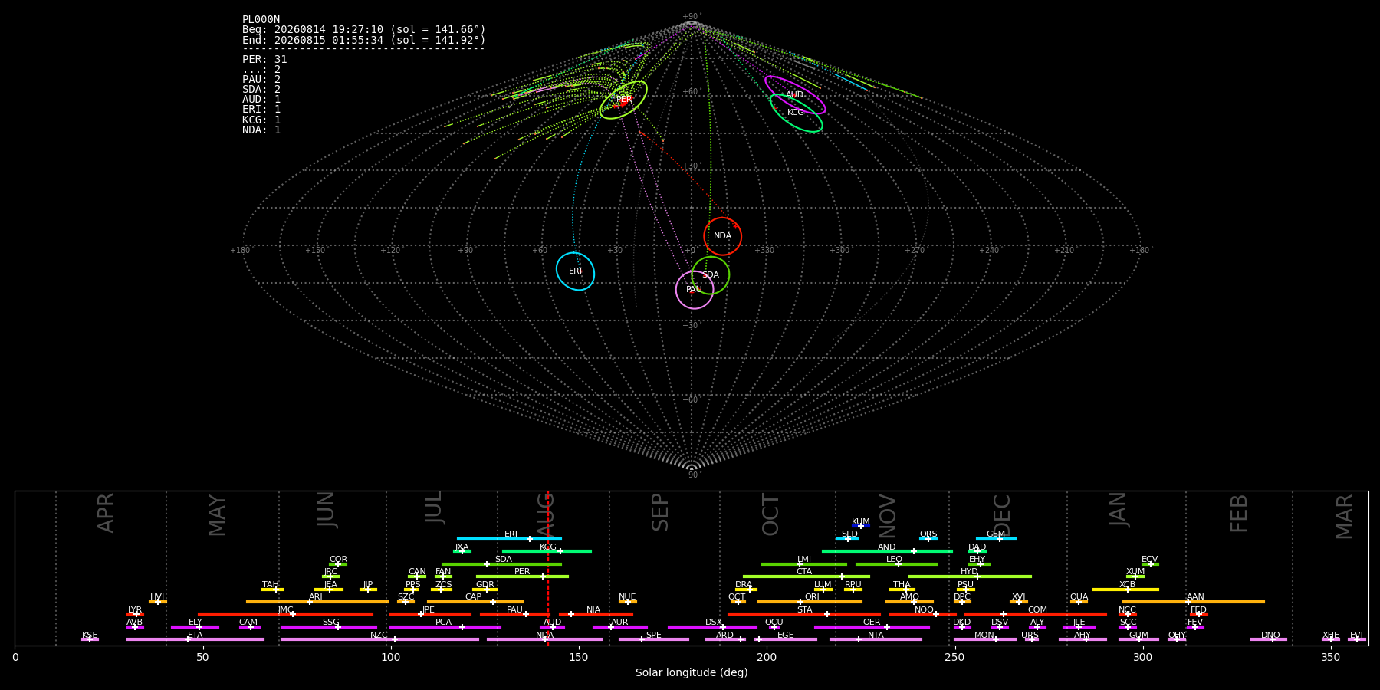Screen dimensions: 1380x690
Task: Click the AUG month label
Action: (545, 515)
